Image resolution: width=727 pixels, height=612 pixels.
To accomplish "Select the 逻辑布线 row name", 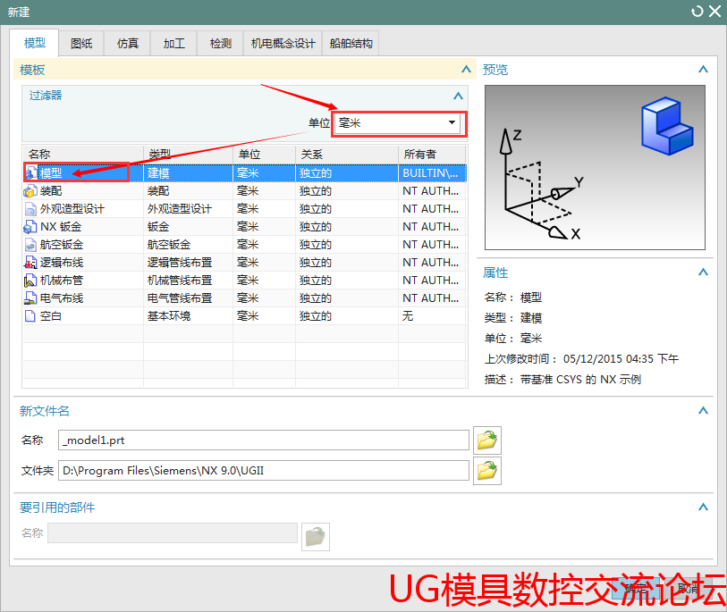I will 62,263.
